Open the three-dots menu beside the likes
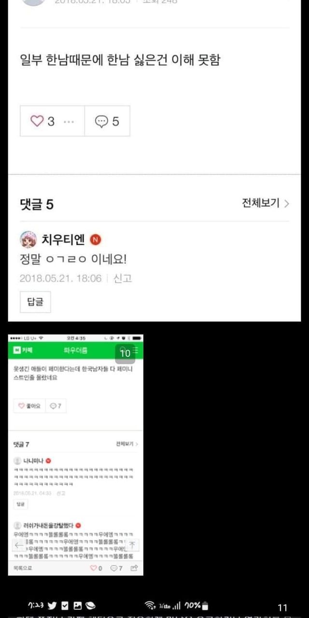The height and width of the screenshot is (618, 309). (69, 122)
